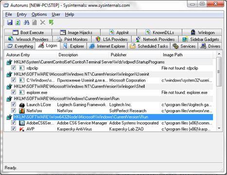
Task: Switch to the Explorer tab
Action: (x=73, y=46)
